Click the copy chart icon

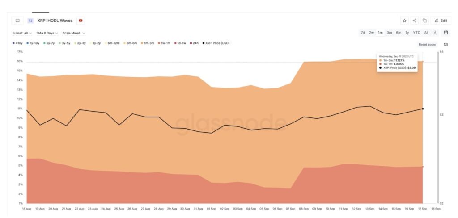coord(424,21)
